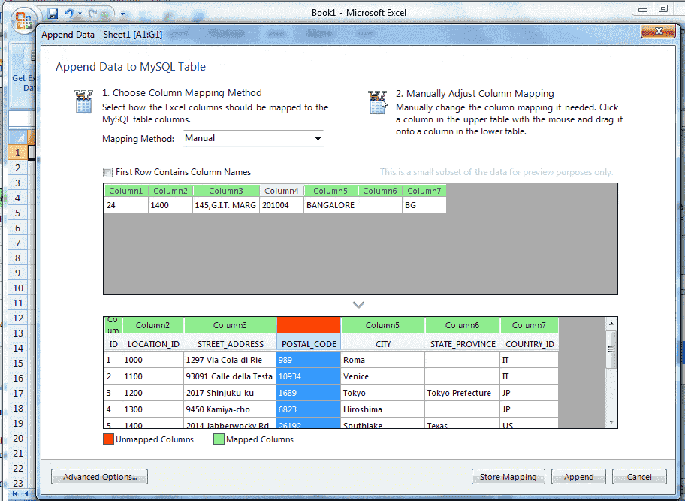
Task: Open the Mapping Method dropdown
Action: (x=318, y=138)
